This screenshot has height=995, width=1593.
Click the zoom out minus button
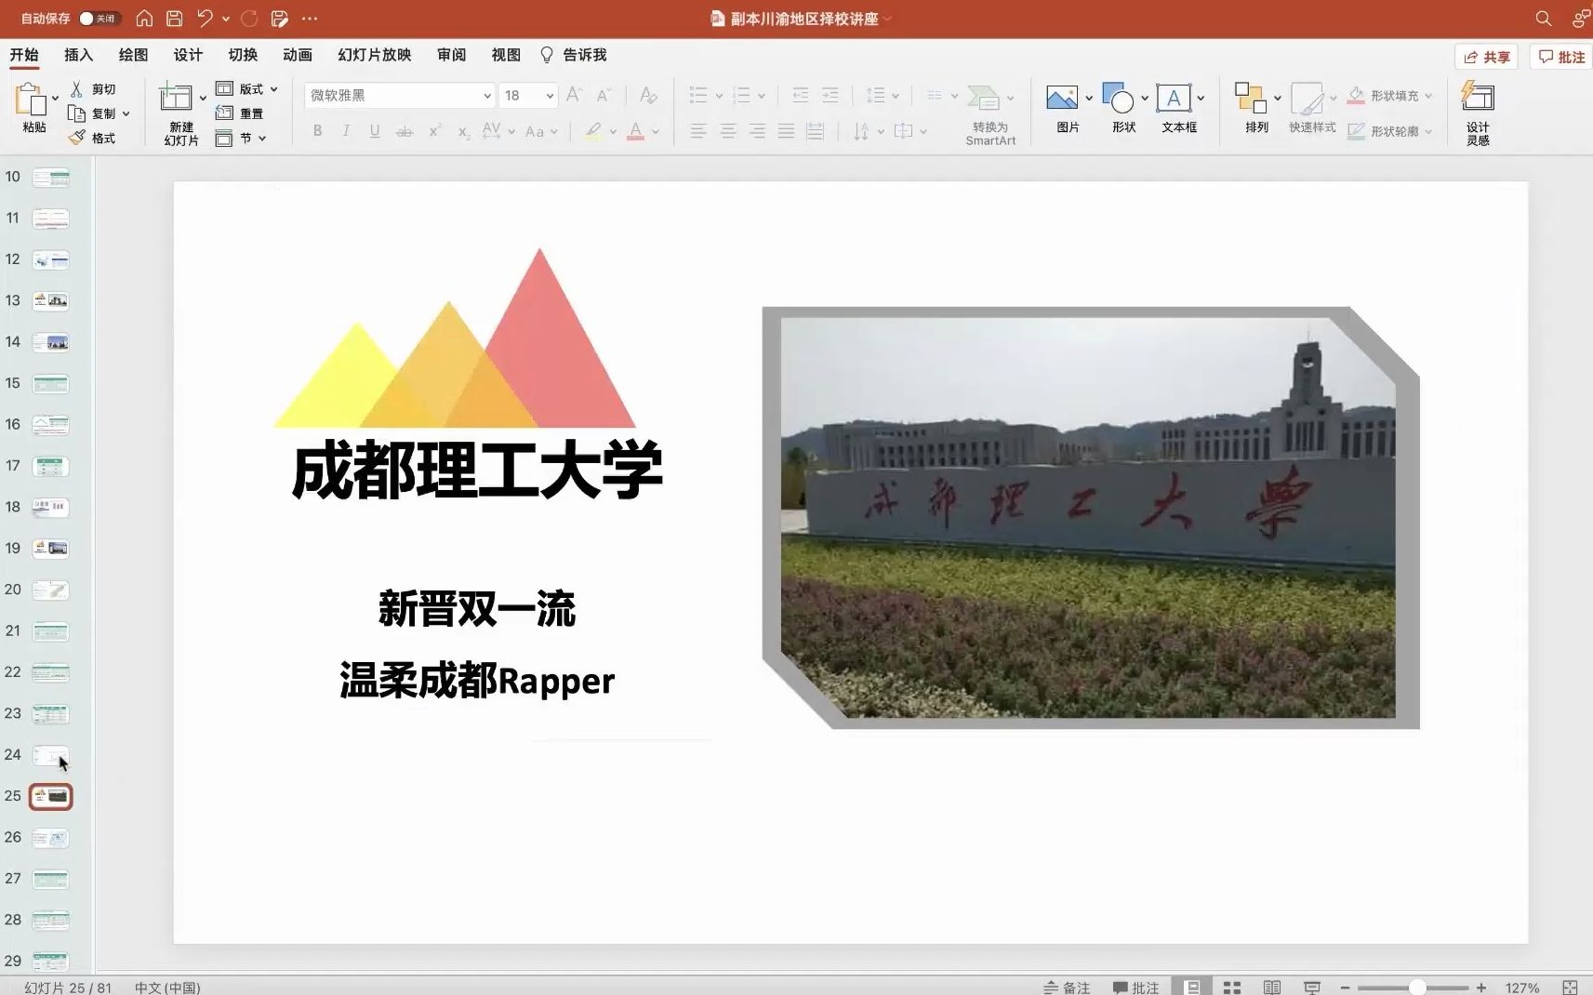pos(1345,988)
